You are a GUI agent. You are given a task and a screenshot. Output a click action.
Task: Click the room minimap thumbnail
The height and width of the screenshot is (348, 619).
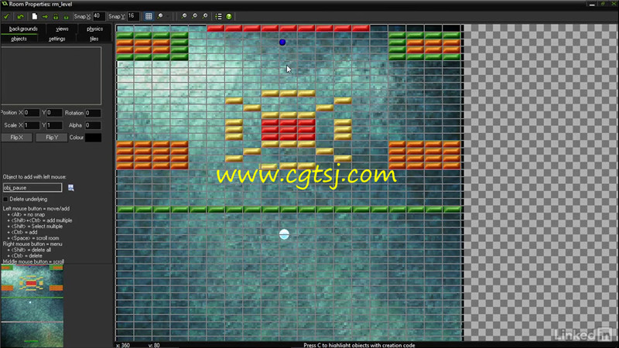(32, 305)
